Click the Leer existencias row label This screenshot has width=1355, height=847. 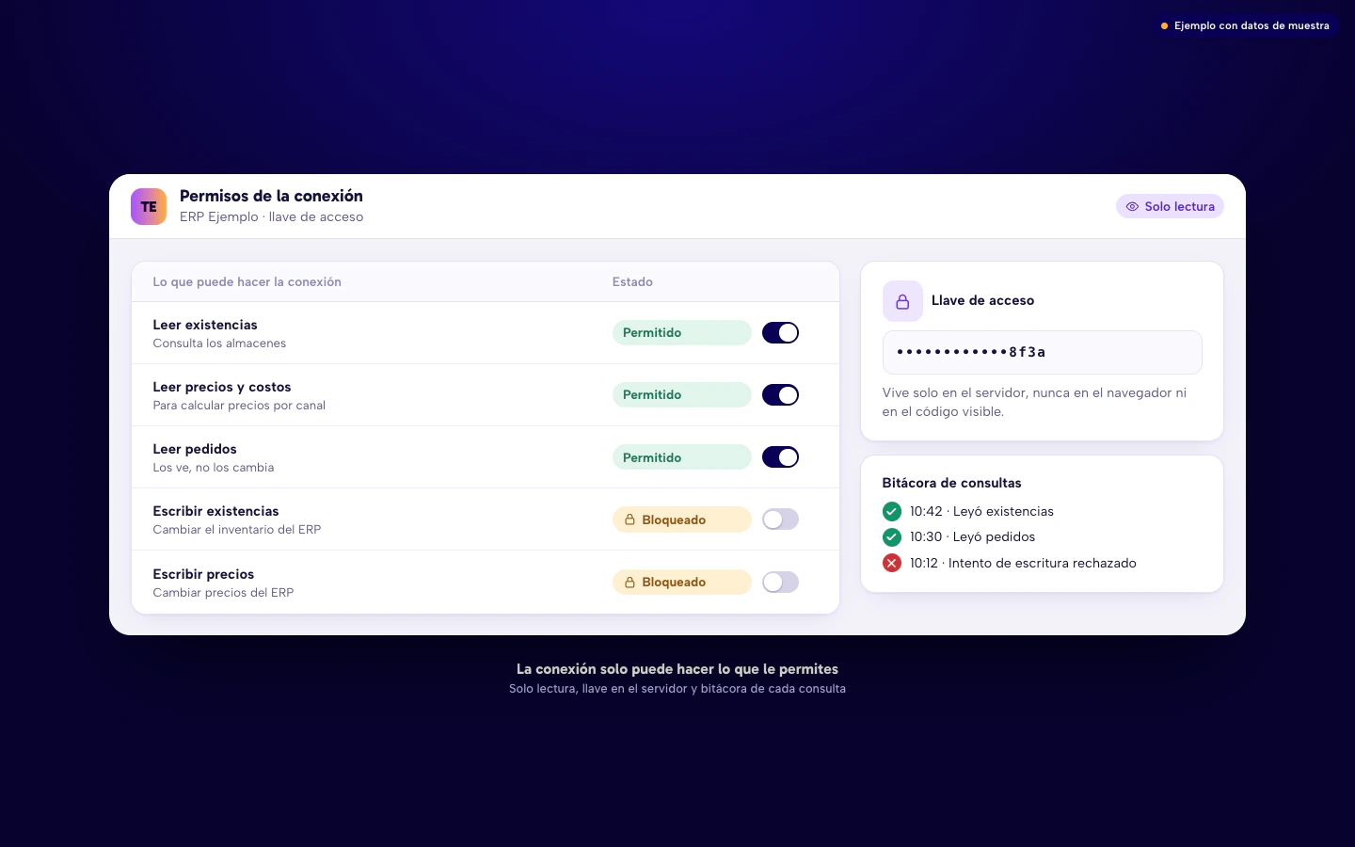[205, 325]
